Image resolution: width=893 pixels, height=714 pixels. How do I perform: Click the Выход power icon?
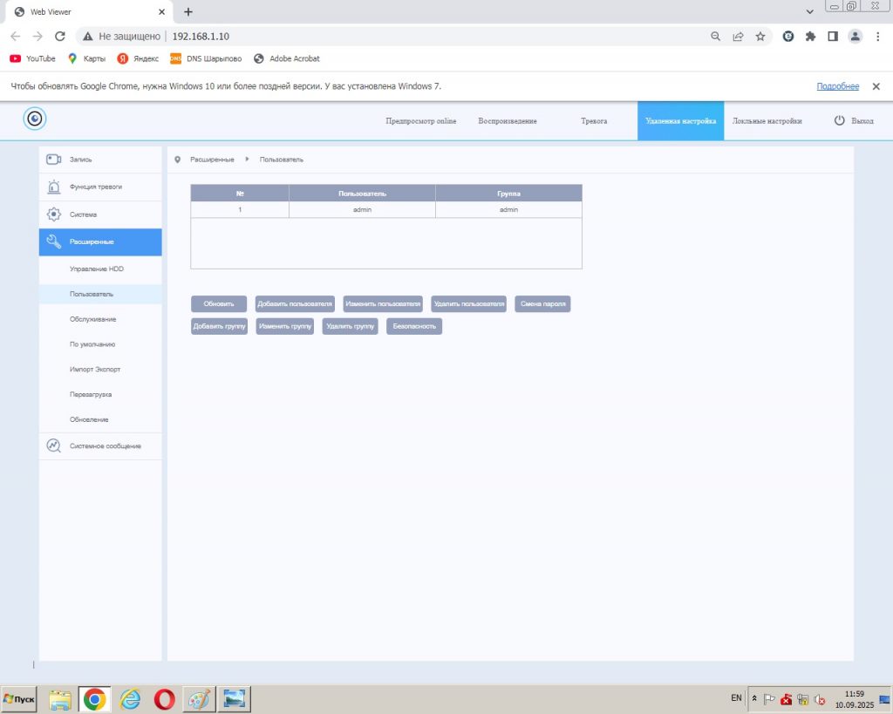pyautogui.click(x=840, y=120)
